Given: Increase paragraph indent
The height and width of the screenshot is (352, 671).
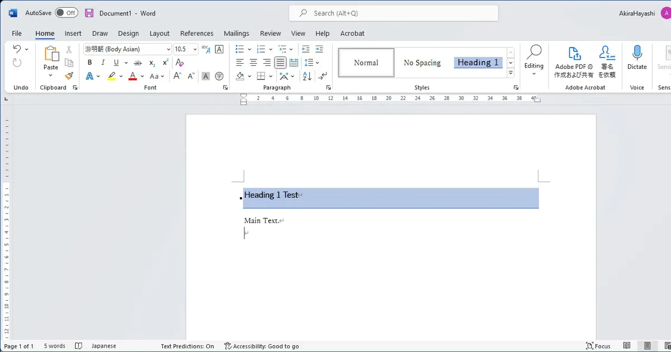Looking at the screenshot, I should pyautogui.click(x=319, y=49).
